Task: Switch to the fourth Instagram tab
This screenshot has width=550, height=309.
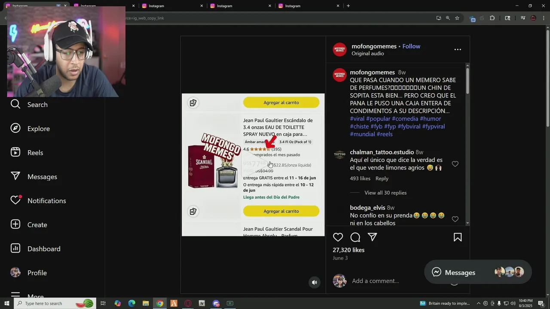Action: point(240,6)
